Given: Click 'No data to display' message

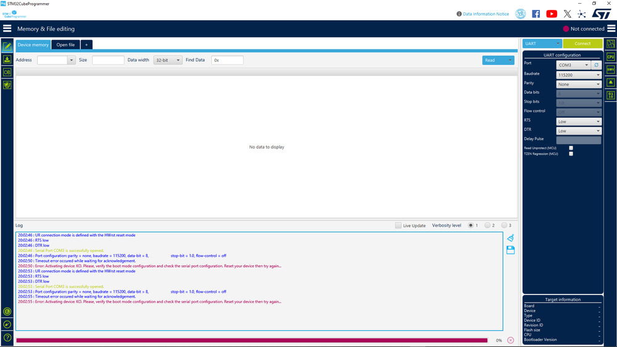Looking at the screenshot, I should click(266, 147).
